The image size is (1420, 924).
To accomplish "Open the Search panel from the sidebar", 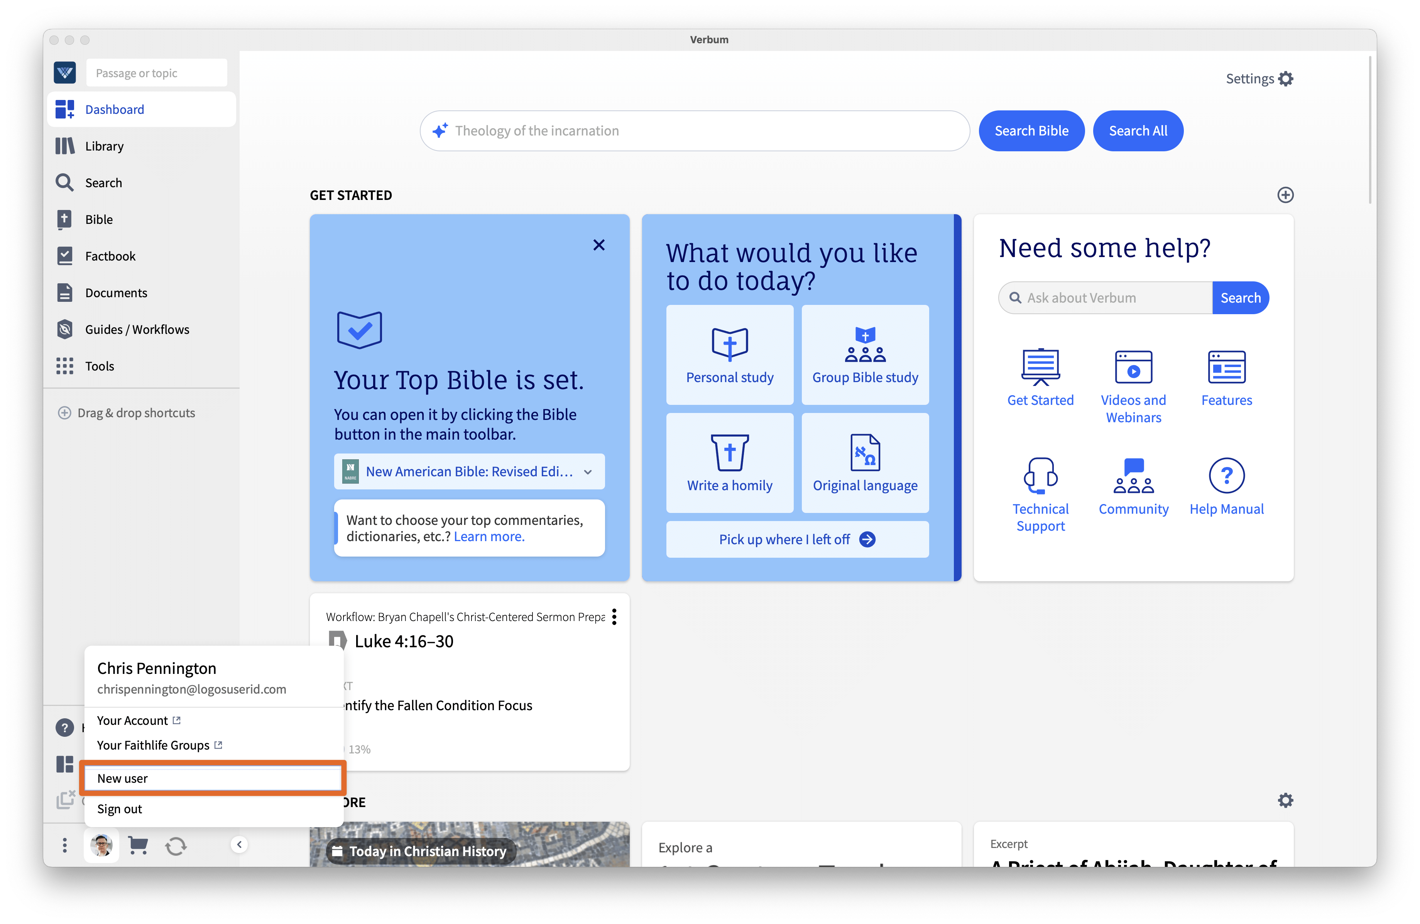I will pos(141,183).
